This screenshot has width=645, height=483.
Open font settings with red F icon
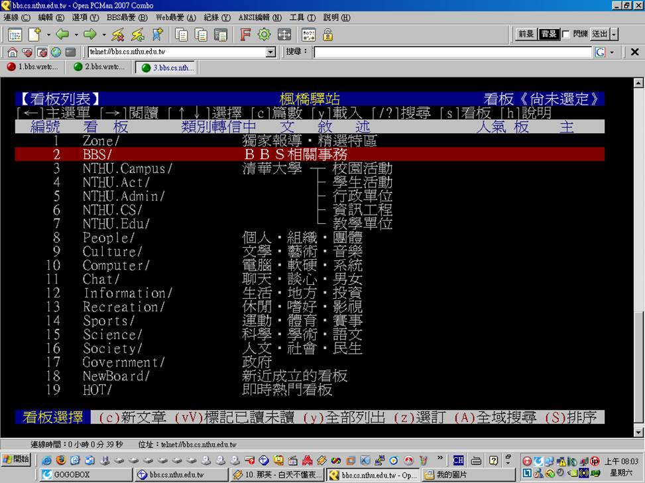(x=245, y=34)
